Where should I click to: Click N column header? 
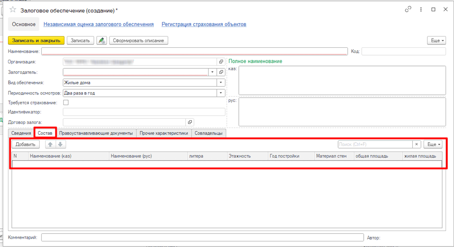pos(20,156)
